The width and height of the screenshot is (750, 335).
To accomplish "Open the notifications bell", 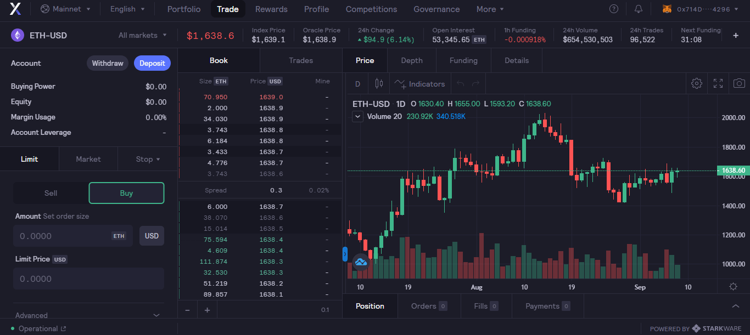I will 637,9.
